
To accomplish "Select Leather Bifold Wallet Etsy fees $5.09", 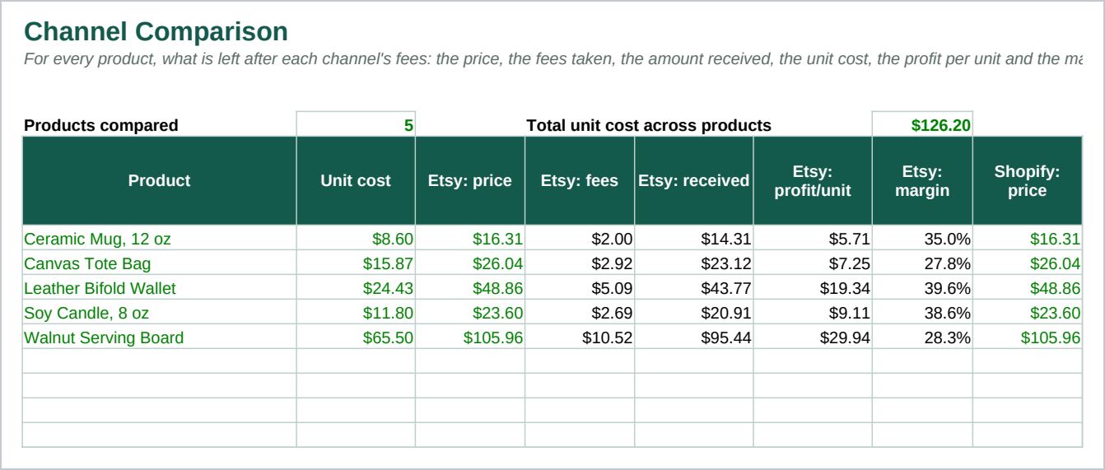I will point(580,288).
